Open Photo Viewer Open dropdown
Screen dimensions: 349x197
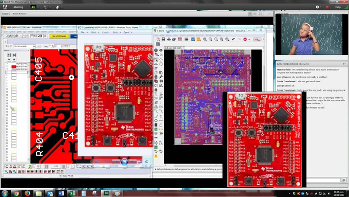click(127, 32)
